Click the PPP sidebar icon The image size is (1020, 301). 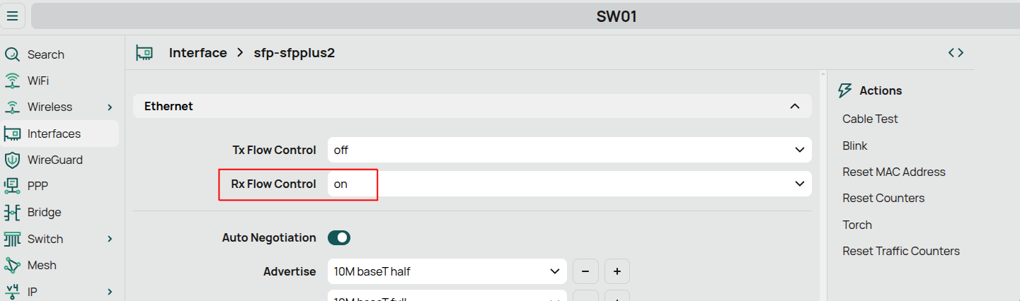[12, 186]
